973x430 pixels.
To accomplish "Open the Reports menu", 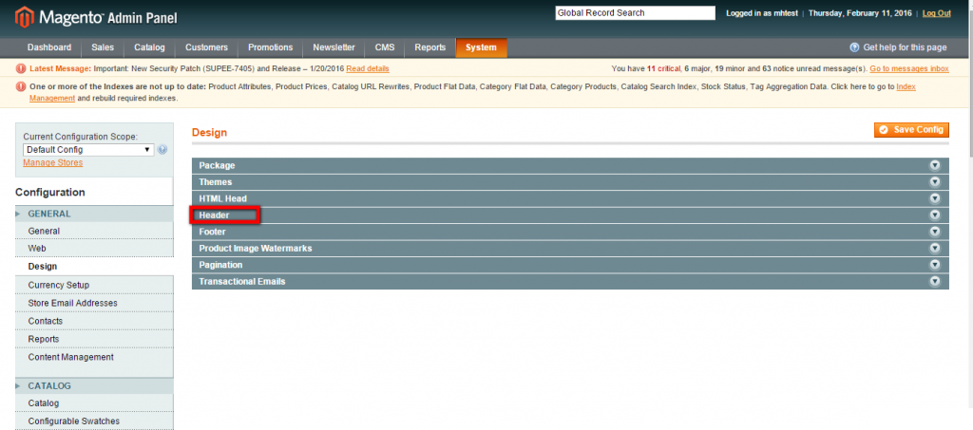I will point(430,47).
